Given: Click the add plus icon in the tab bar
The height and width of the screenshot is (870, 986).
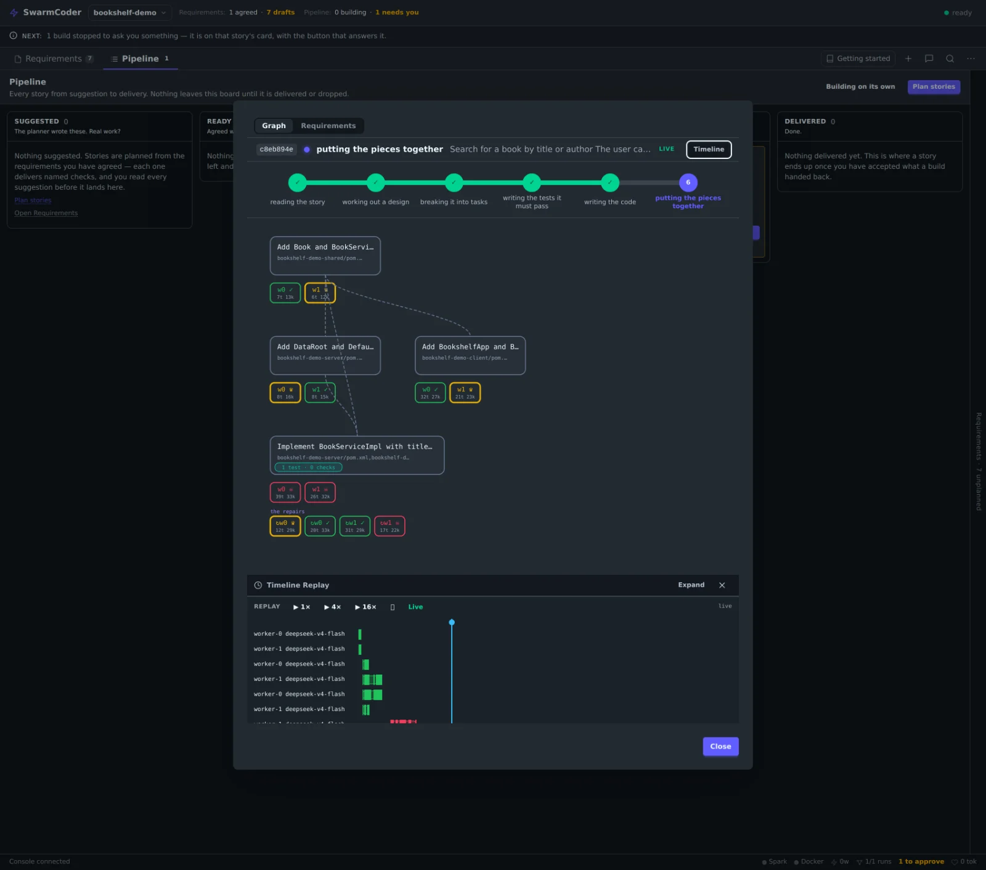Looking at the screenshot, I should (x=908, y=59).
